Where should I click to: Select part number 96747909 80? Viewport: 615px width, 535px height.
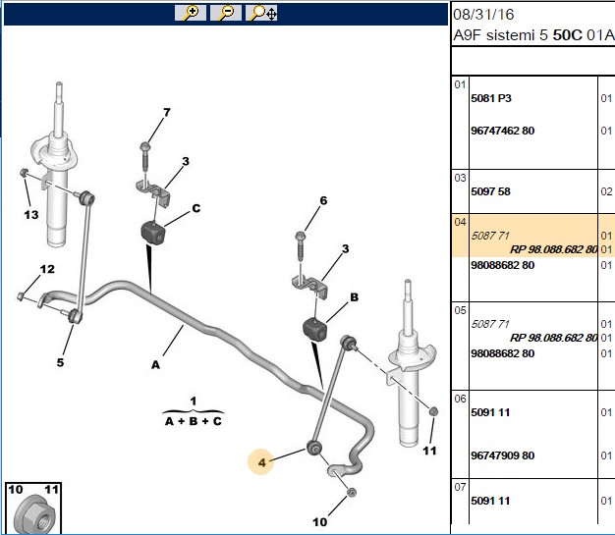click(x=502, y=455)
